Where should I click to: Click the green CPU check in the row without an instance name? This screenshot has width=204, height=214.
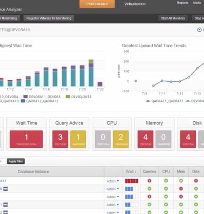point(166,197)
